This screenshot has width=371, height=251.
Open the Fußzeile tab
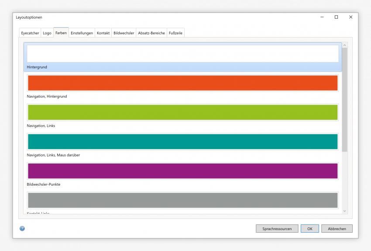pyautogui.click(x=175, y=33)
